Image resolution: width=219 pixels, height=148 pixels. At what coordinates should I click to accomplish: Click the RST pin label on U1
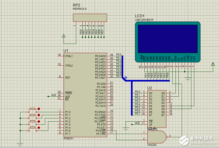pyautogui.click(x=68, y=78)
